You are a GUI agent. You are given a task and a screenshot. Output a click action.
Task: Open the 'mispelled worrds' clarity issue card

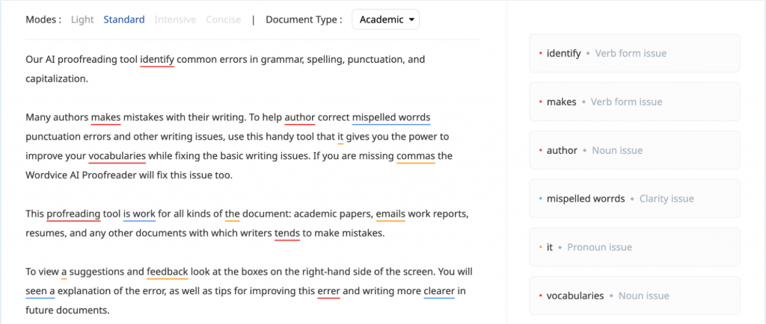pos(634,199)
